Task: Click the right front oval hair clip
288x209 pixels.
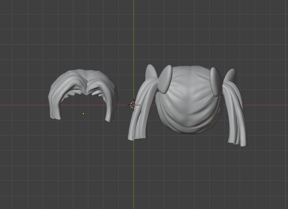Action: click(216, 81)
